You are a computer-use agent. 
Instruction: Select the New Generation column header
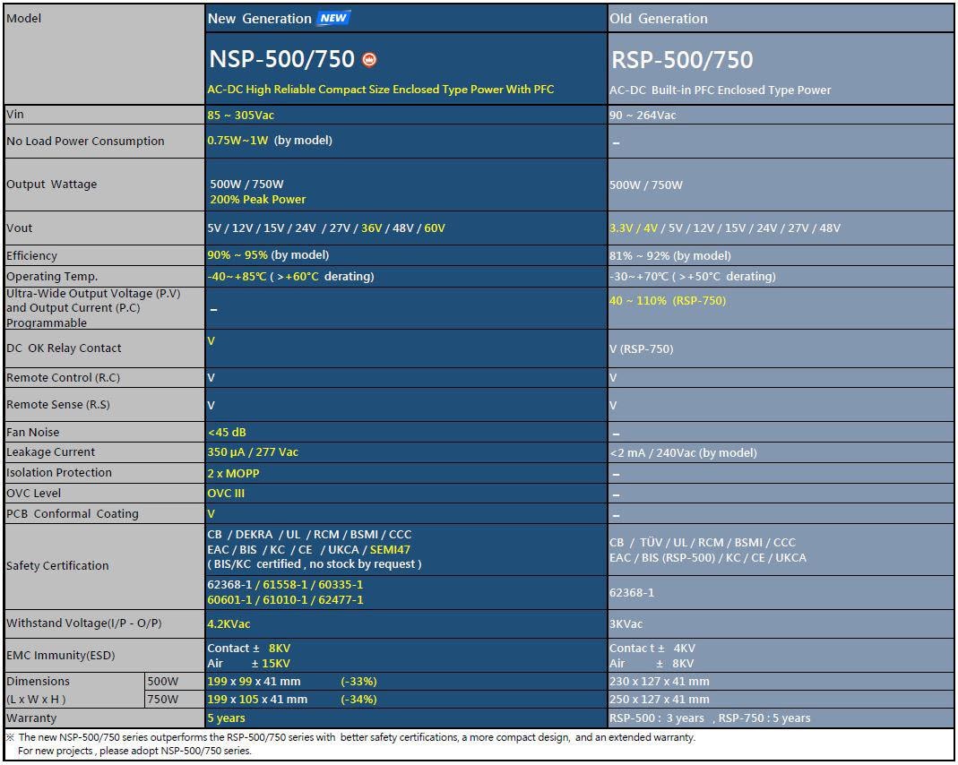[x=260, y=17]
